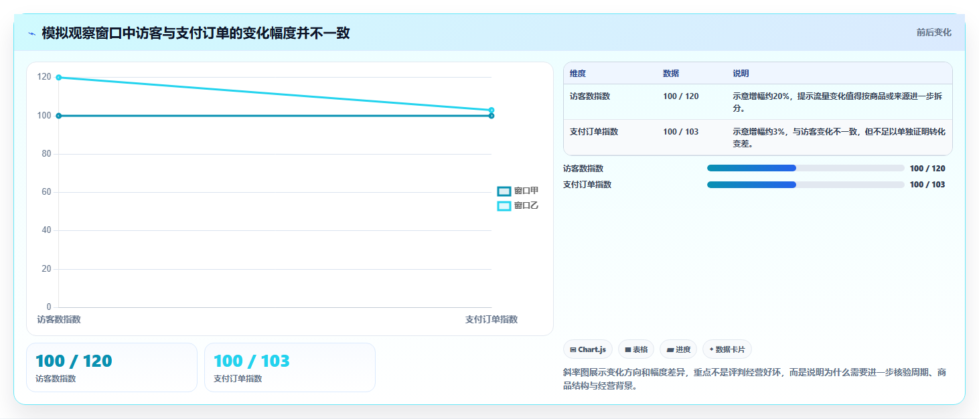Click the 120 y-axis tick label
The height and width of the screenshot is (419, 979).
pyautogui.click(x=44, y=77)
